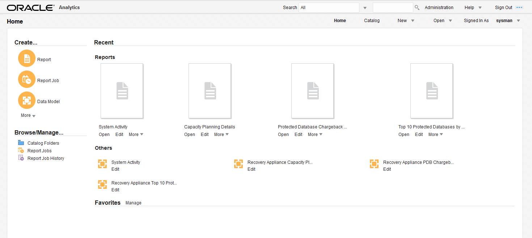Click the Manage link next to Favorites

click(133, 203)
